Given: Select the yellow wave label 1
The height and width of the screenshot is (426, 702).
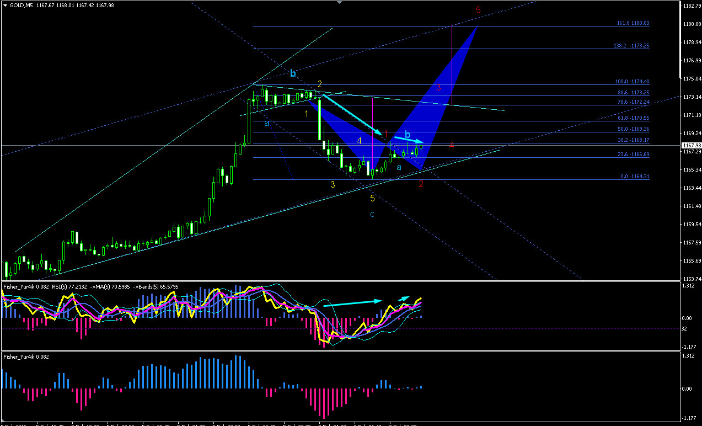Looking at the screenshot, I should tap(307, 114).
